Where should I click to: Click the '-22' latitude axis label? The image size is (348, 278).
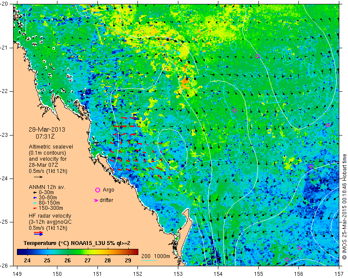[x=4, y=91]
